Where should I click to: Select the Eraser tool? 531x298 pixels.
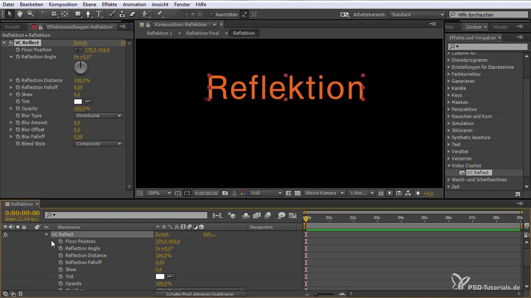(132, 14)
